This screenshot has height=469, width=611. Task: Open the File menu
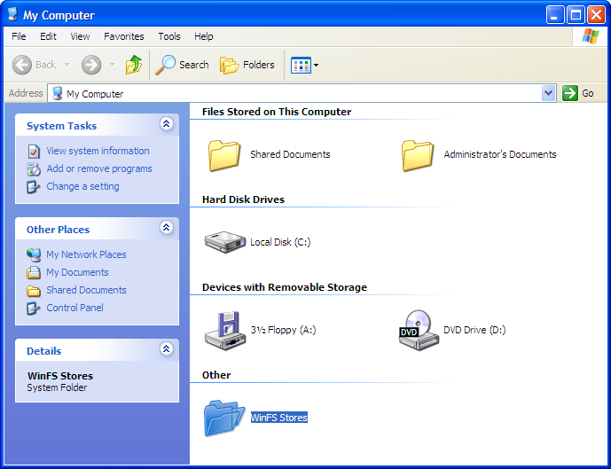click(19, 36)
